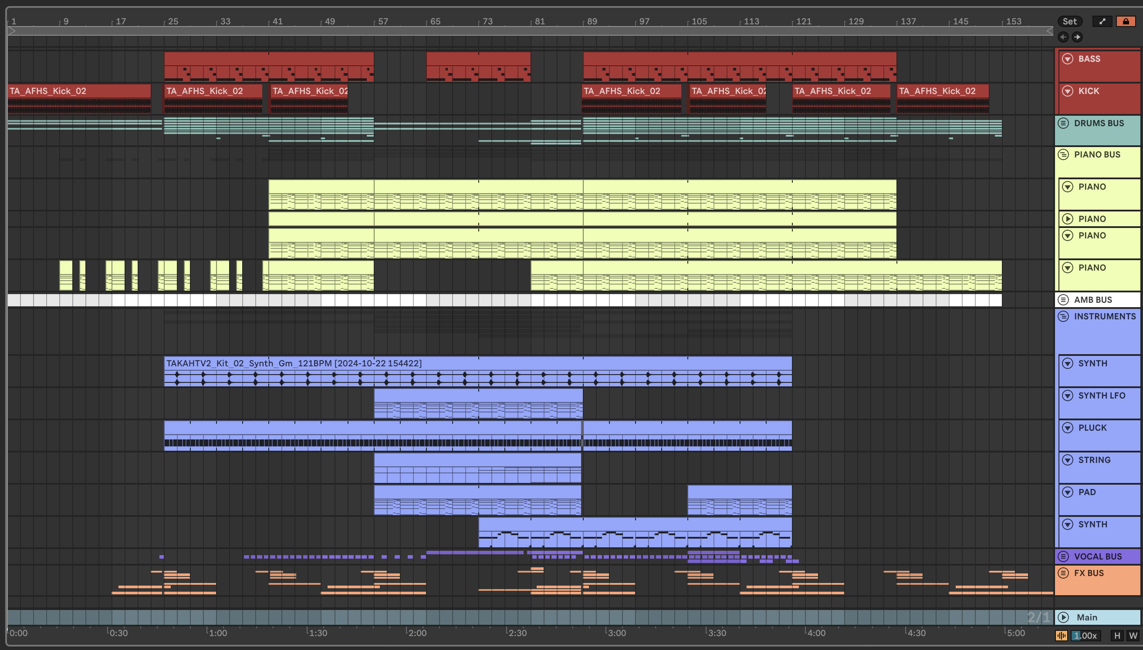Jump to previous locator arrow
The image size is (1143, 650).
1063,37
